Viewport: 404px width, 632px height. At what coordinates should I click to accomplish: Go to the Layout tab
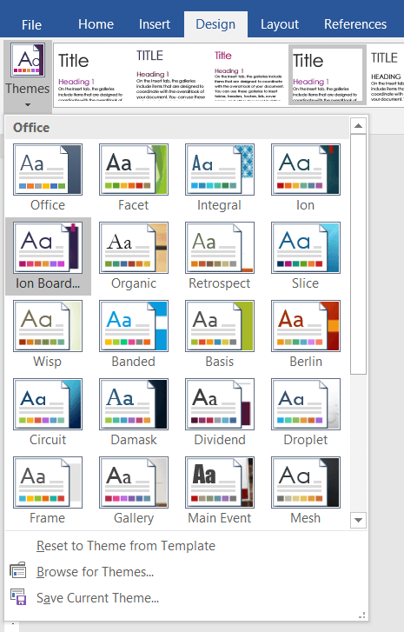280,24
